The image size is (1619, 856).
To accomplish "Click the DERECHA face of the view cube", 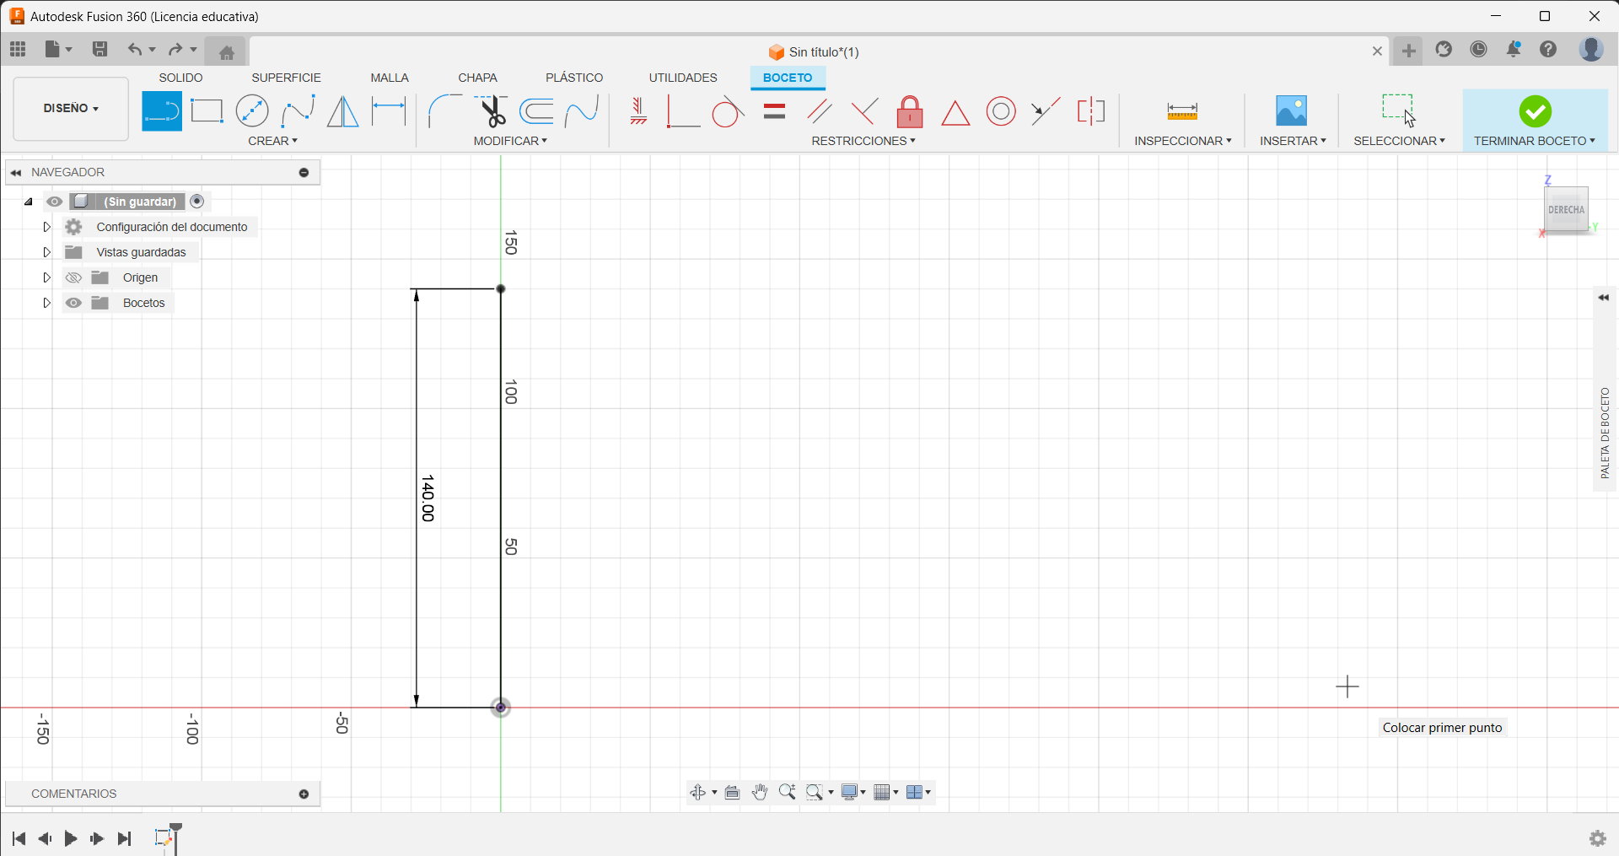I will [x=1566, y=209].
